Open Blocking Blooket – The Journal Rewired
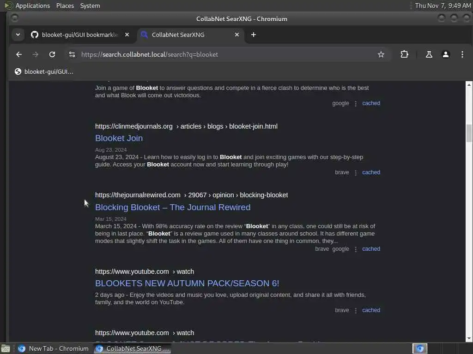The image size is (473, 354). (x=173, y=207)
